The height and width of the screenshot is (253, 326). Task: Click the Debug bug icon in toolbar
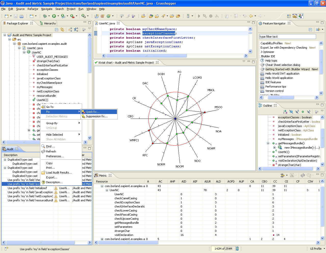pos(45,16)
